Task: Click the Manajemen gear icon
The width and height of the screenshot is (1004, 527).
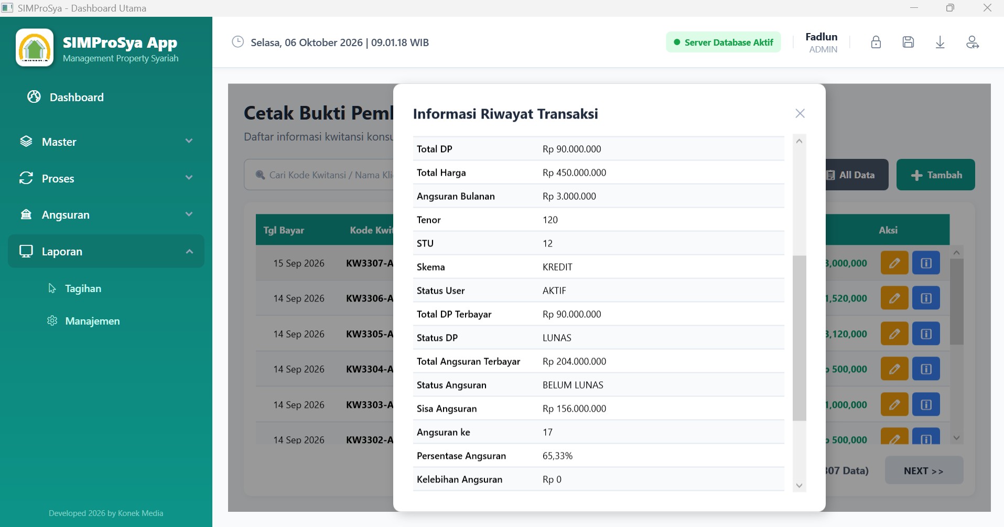Action: point(52,320)
